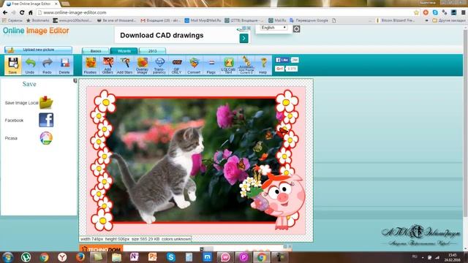
Task: Click the Delete tool icon
Action: coord(64,65)
